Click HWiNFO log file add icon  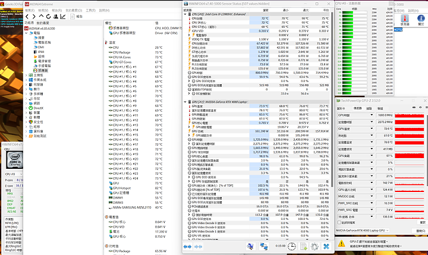tap(304, 246)
